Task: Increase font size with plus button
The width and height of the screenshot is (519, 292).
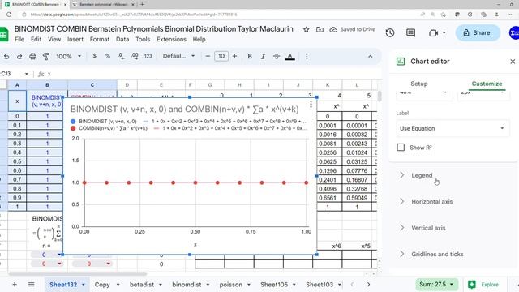Action: click(x=234, y=56)
